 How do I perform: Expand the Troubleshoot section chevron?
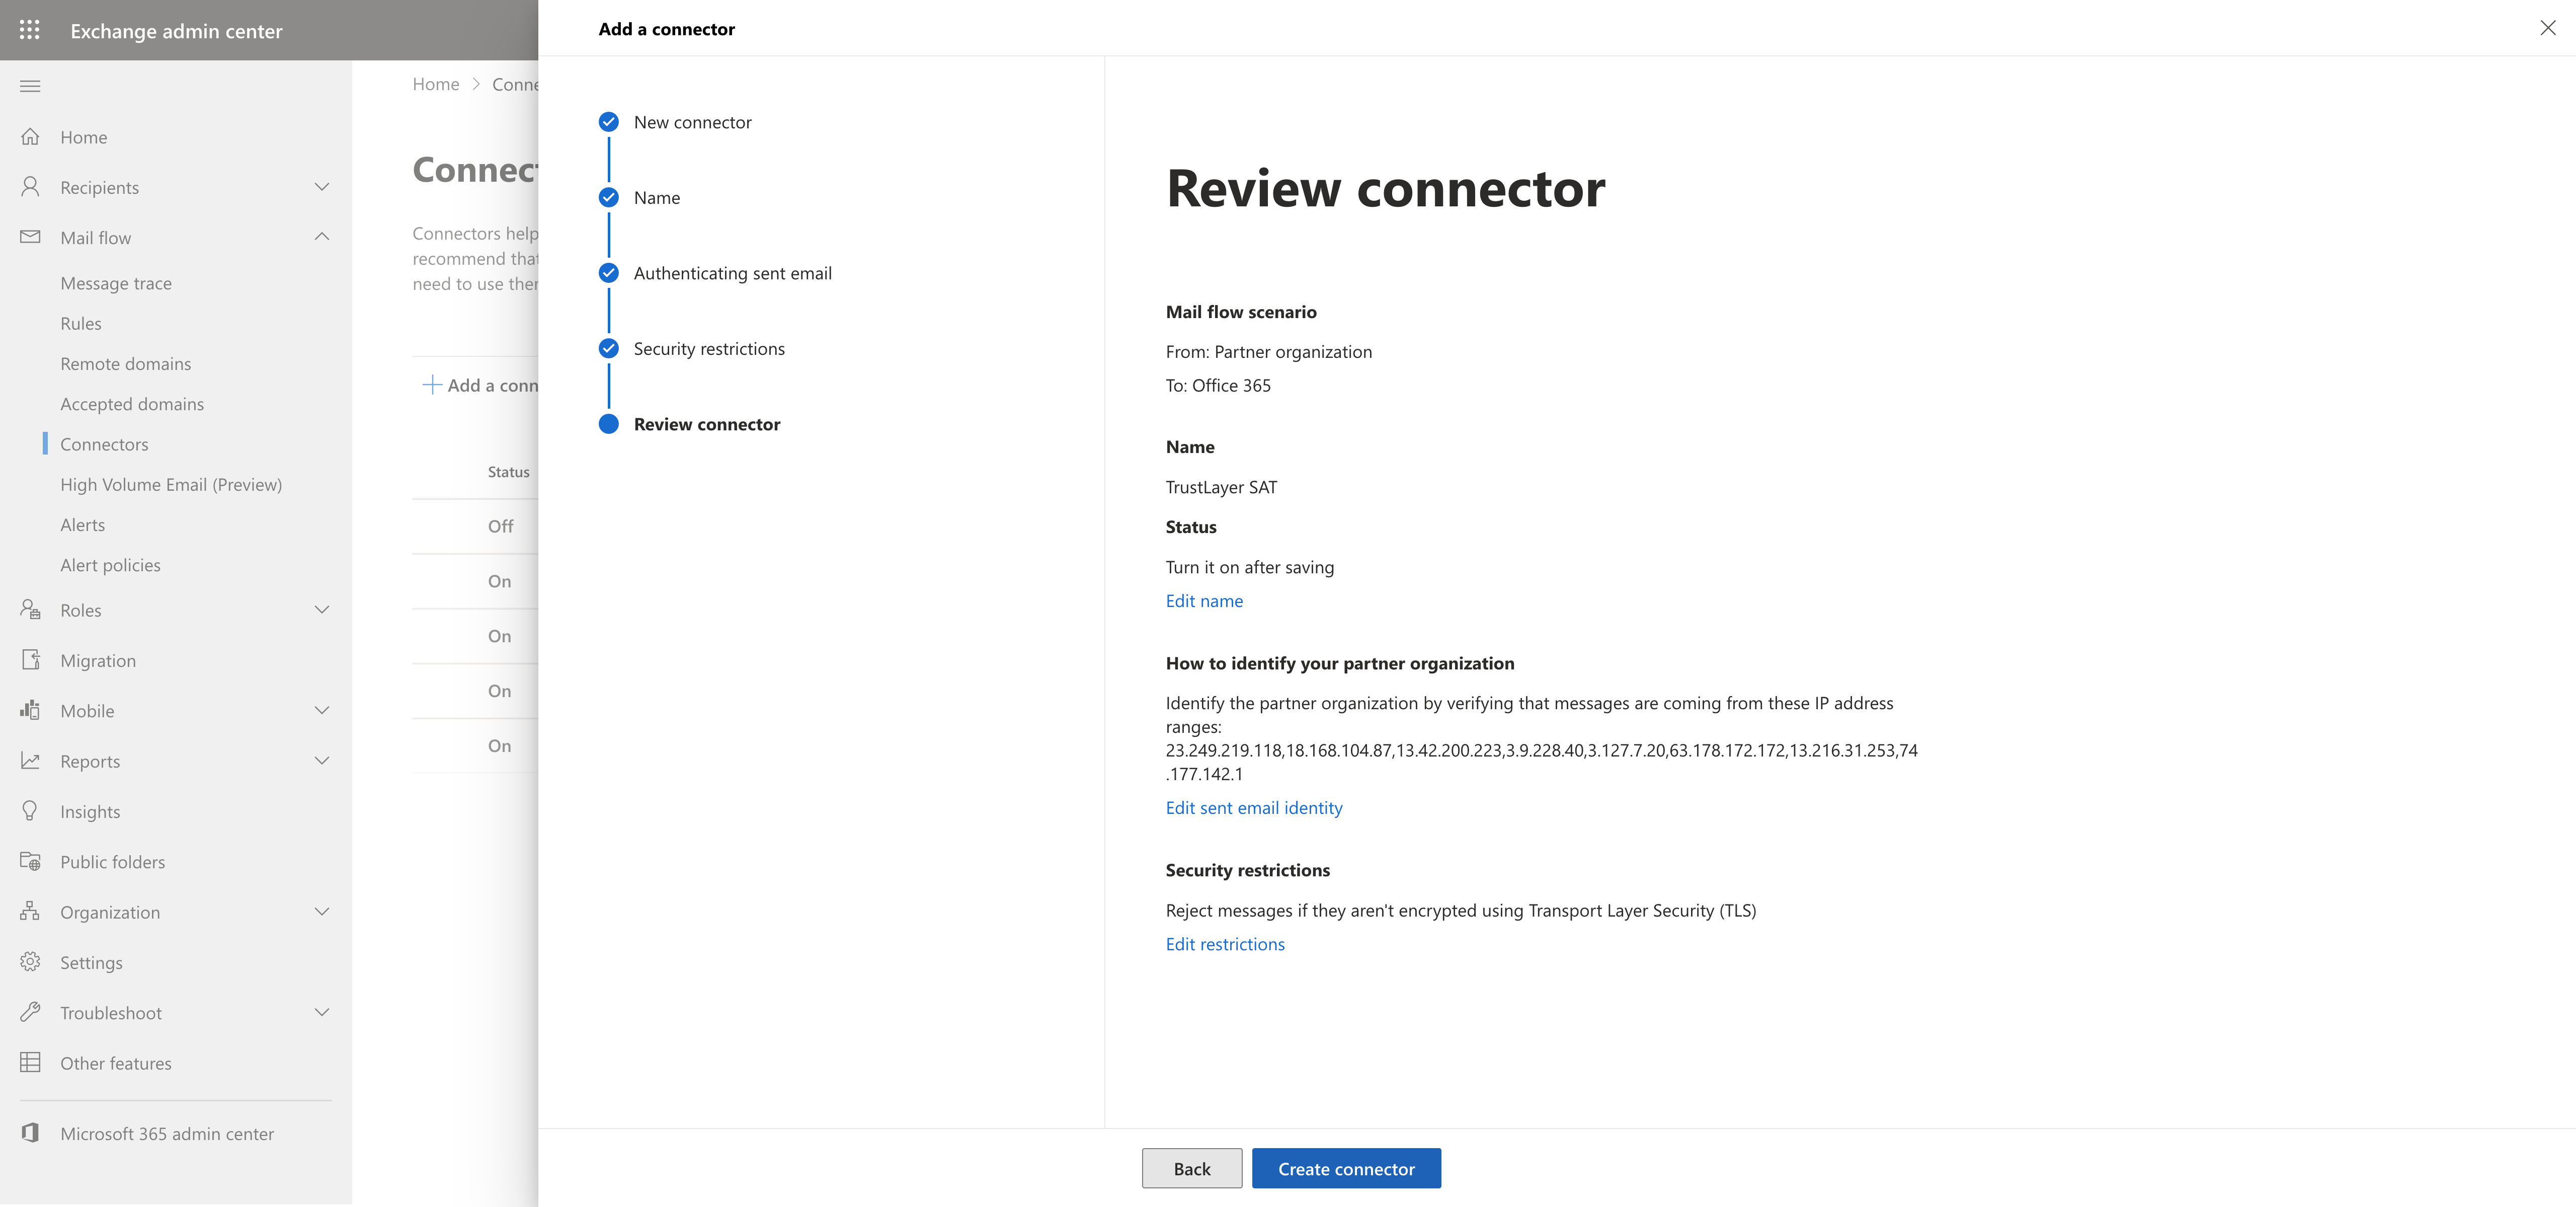point(322,1013)
